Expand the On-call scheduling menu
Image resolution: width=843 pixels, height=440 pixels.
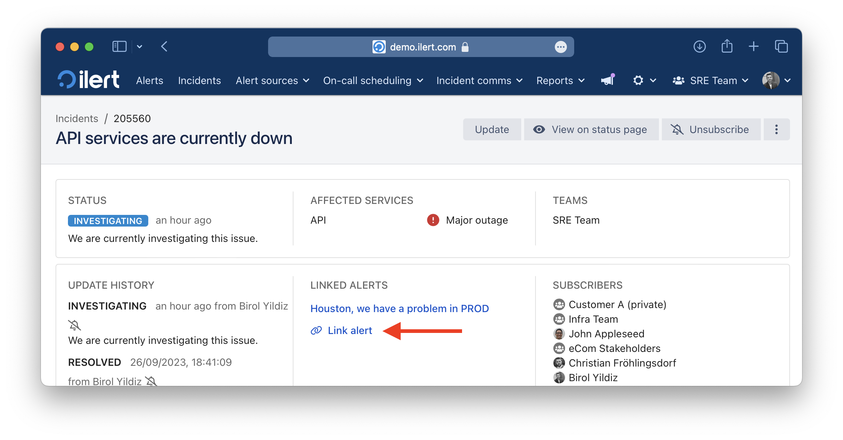[373, 80]
